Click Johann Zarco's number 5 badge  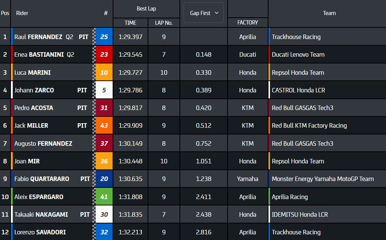tap(104, 90)
